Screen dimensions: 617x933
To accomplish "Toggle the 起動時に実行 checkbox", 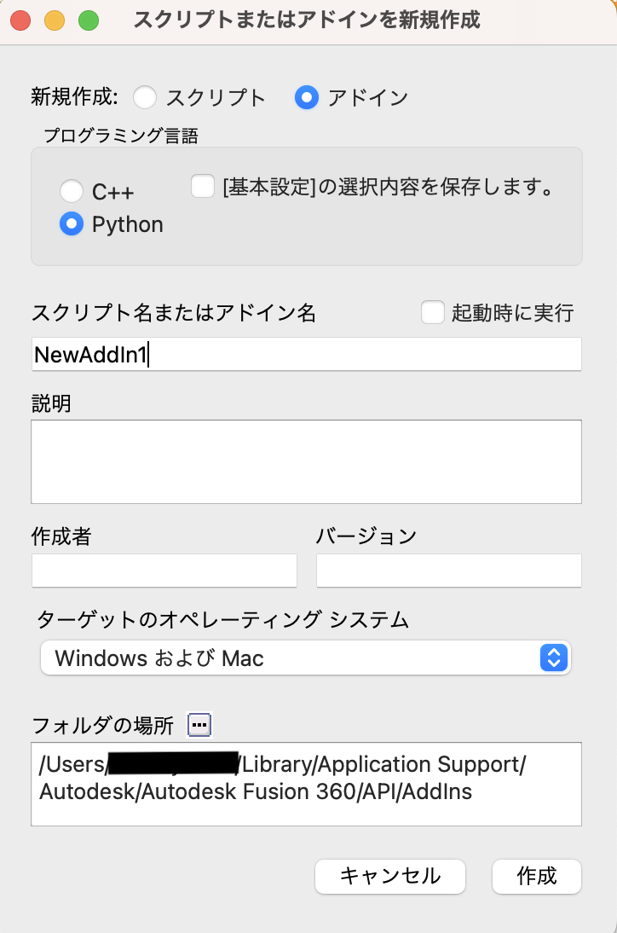I will click(x=433, y=313).
